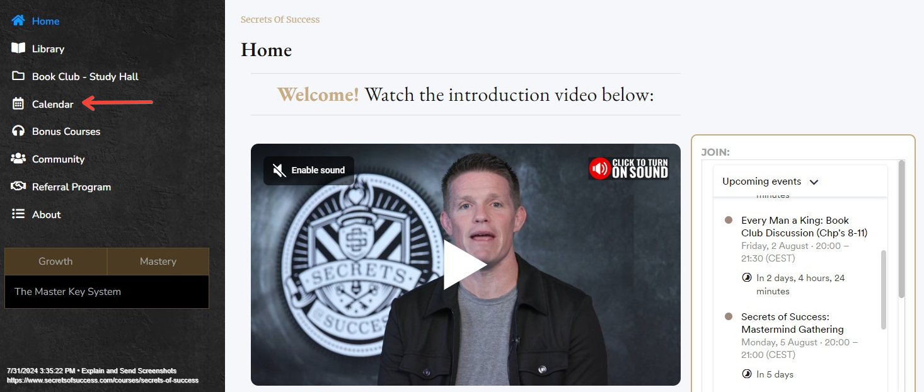Click the Secrets Of Success breadcrumb link
This screenshot has height=392, width=924.
click(280, 20)
